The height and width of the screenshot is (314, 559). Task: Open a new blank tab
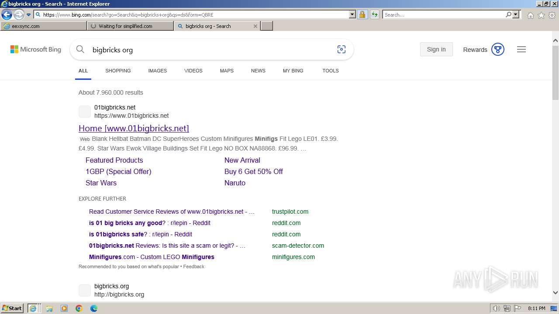tap(267, 26)
